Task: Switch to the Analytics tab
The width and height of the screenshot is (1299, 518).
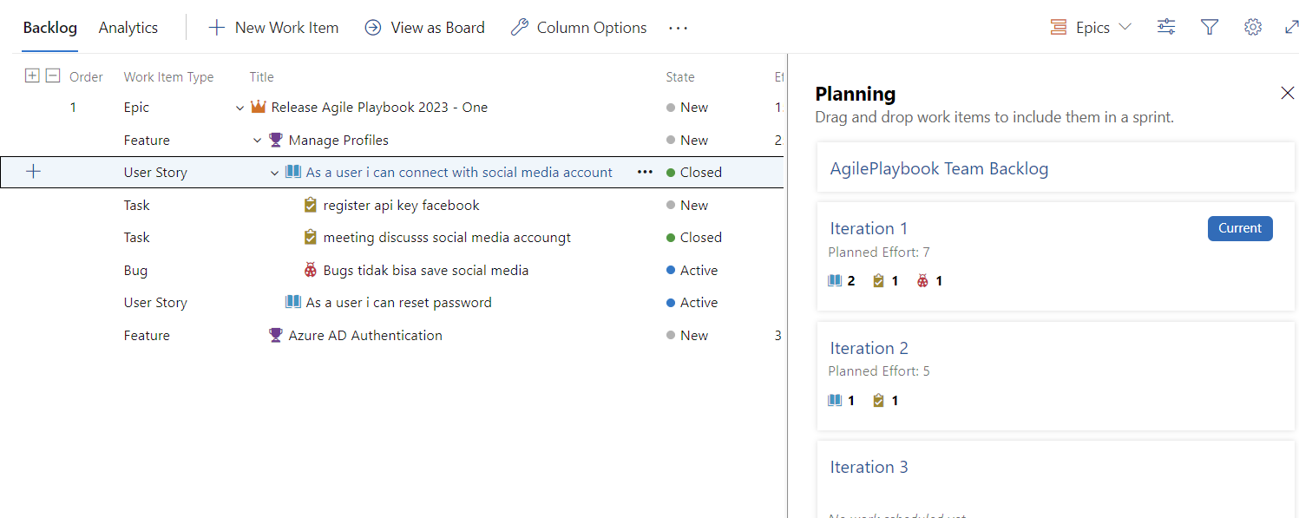Action: pos(128,28)
